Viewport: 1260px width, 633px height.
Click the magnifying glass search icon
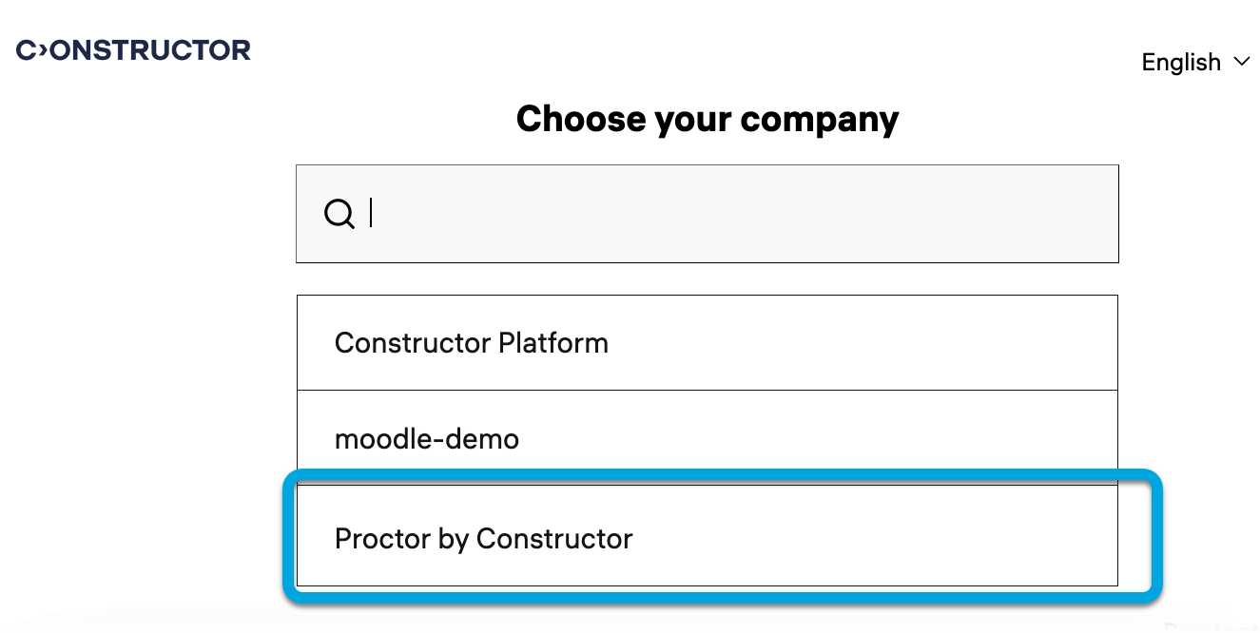click(x=339, y=214)
